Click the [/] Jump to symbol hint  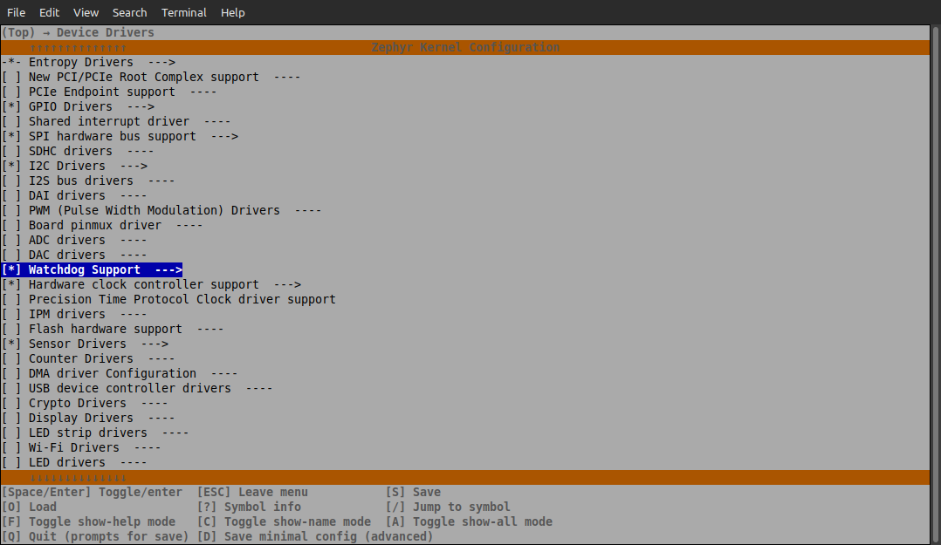pyautogui.click(x=448, y=507)
